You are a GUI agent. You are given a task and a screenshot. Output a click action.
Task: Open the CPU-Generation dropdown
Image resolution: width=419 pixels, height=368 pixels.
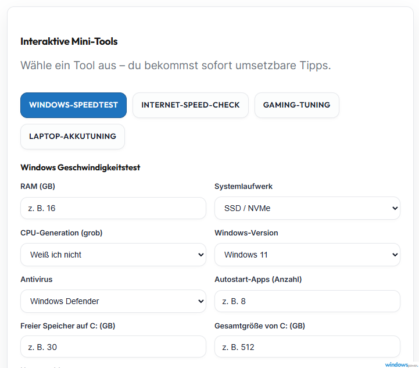[x=113, y=255]
